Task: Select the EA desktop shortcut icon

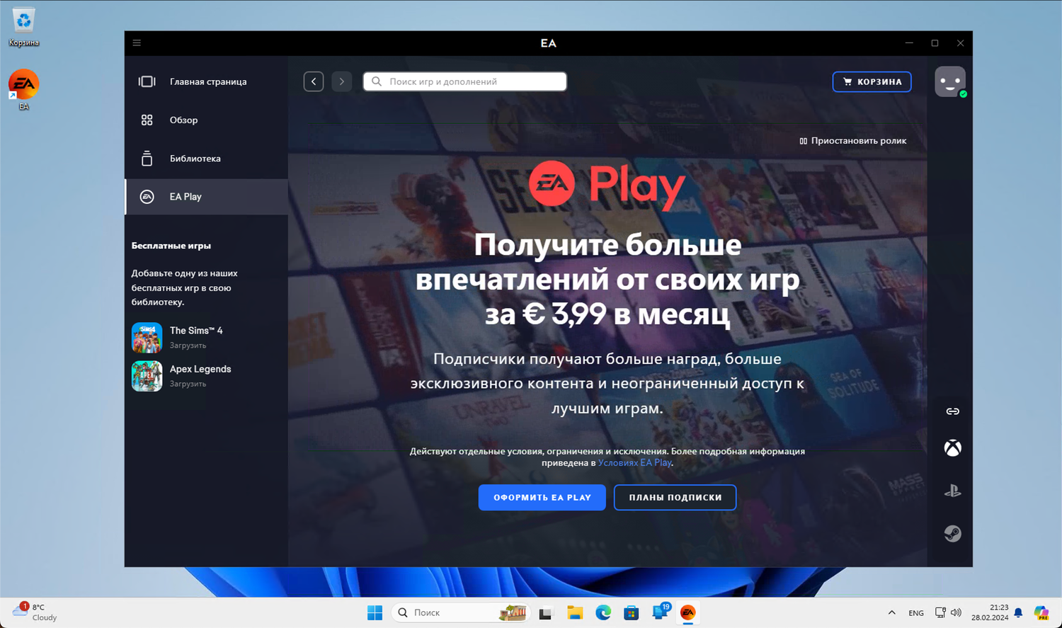Action: coord(24,90)
